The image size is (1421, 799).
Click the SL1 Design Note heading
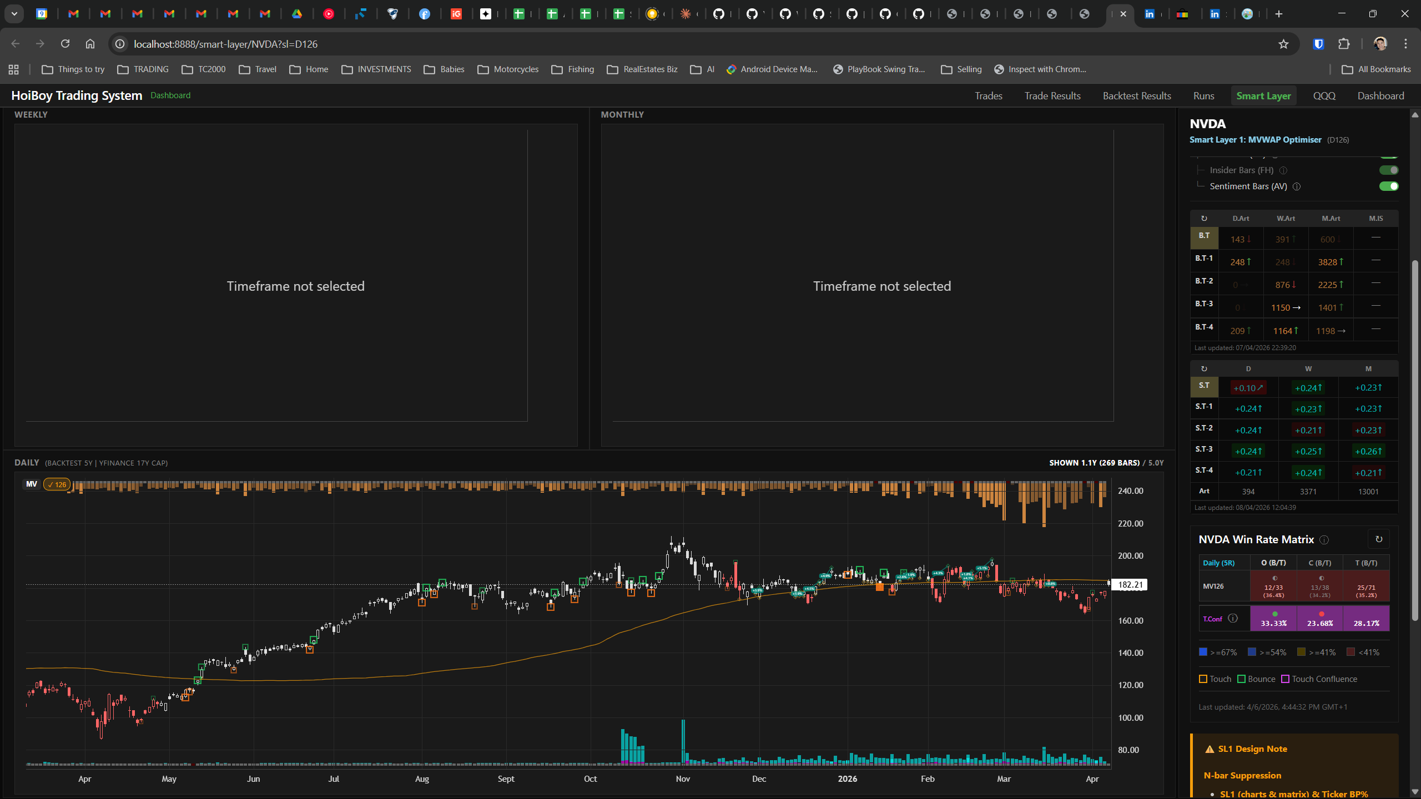(1252, 749)
